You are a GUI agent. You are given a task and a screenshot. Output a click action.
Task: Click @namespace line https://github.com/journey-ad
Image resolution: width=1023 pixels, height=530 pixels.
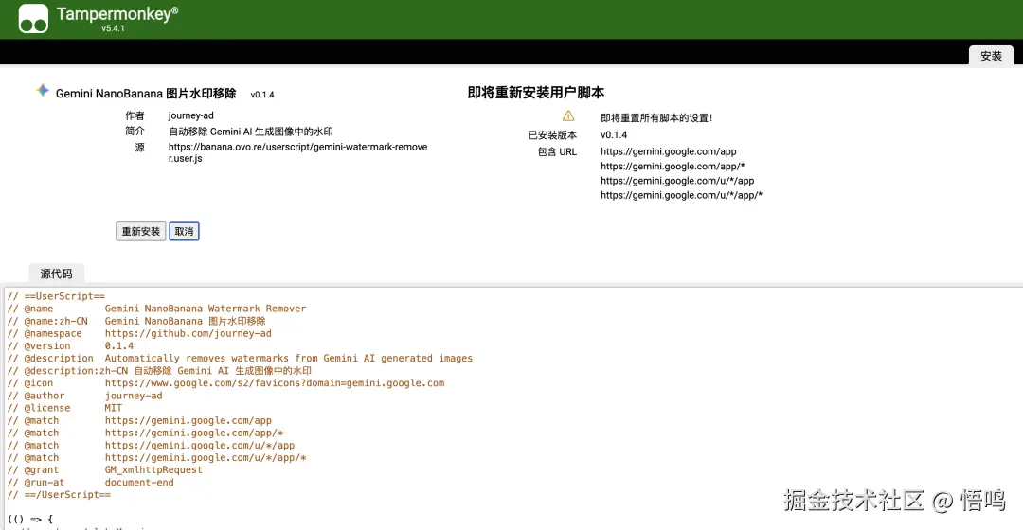click(139, 333)
